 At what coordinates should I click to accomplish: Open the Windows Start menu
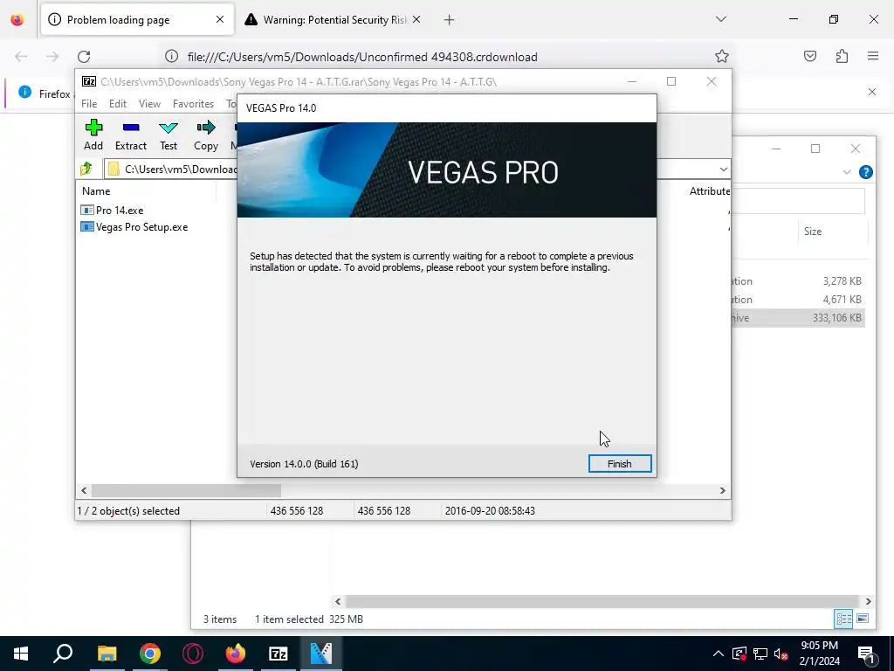[21, 654]
